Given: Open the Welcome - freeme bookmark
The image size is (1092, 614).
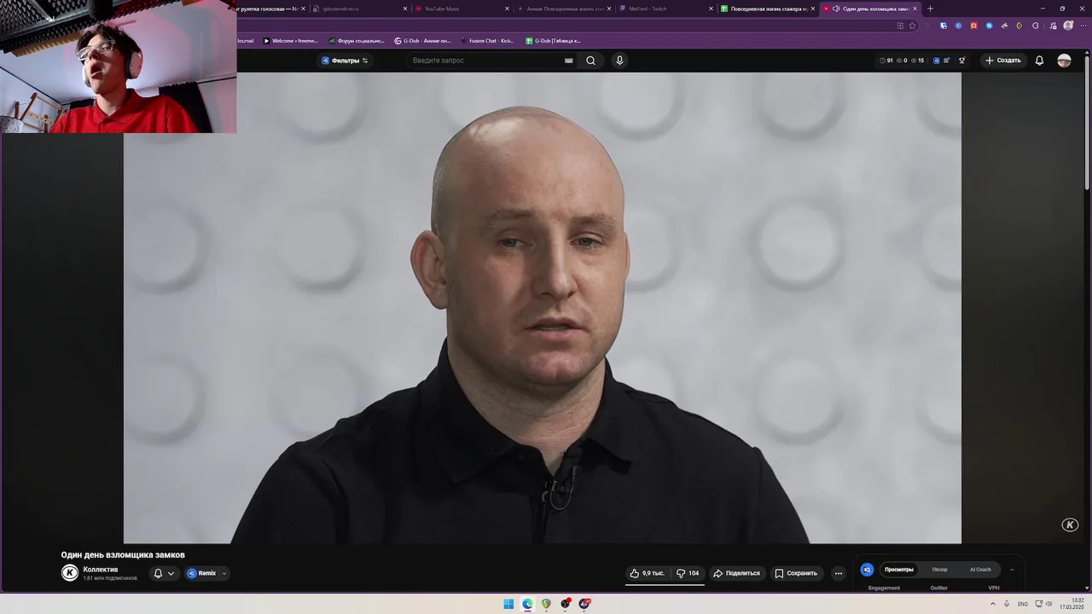Looking at the screenshot, I should [x=290, y=40].
